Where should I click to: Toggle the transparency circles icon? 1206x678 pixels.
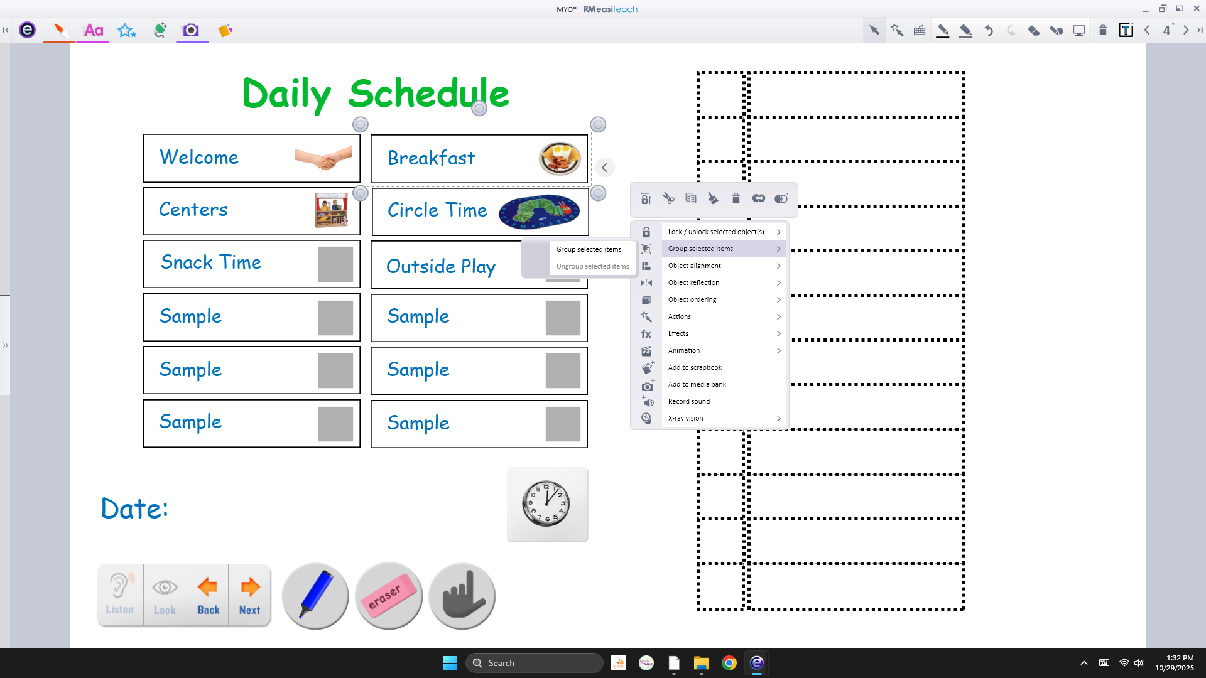click(x=781, y=198)
